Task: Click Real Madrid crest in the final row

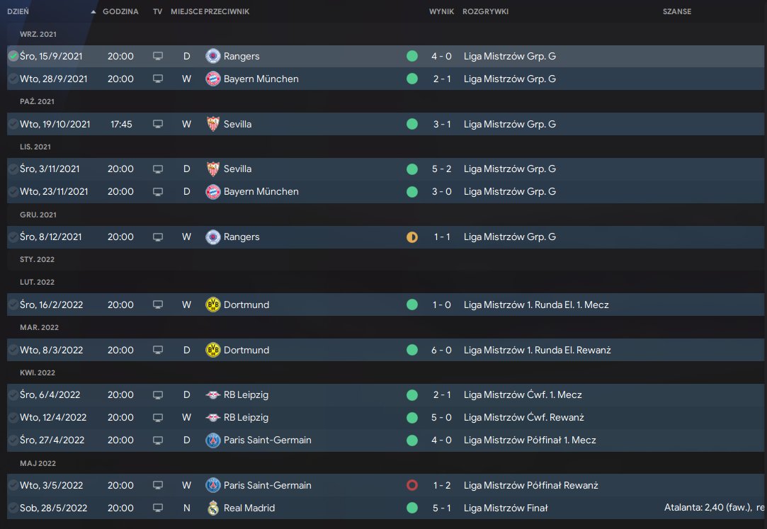Action: 212,508
